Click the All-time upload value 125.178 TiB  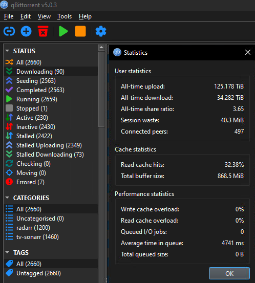(x=229, y=86)
